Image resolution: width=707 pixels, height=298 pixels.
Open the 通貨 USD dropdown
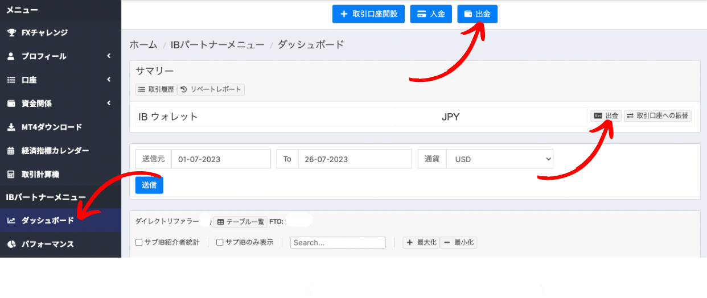point(500,159)
